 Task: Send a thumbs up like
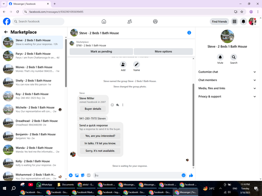coord(191,175)
